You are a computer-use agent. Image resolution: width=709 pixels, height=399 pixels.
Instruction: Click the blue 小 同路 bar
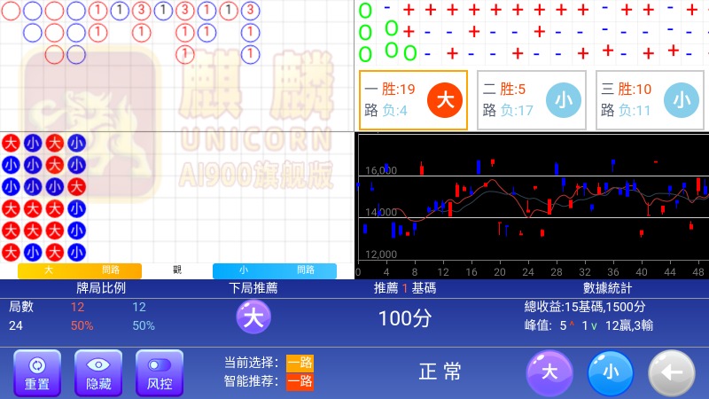pos(275,270)
